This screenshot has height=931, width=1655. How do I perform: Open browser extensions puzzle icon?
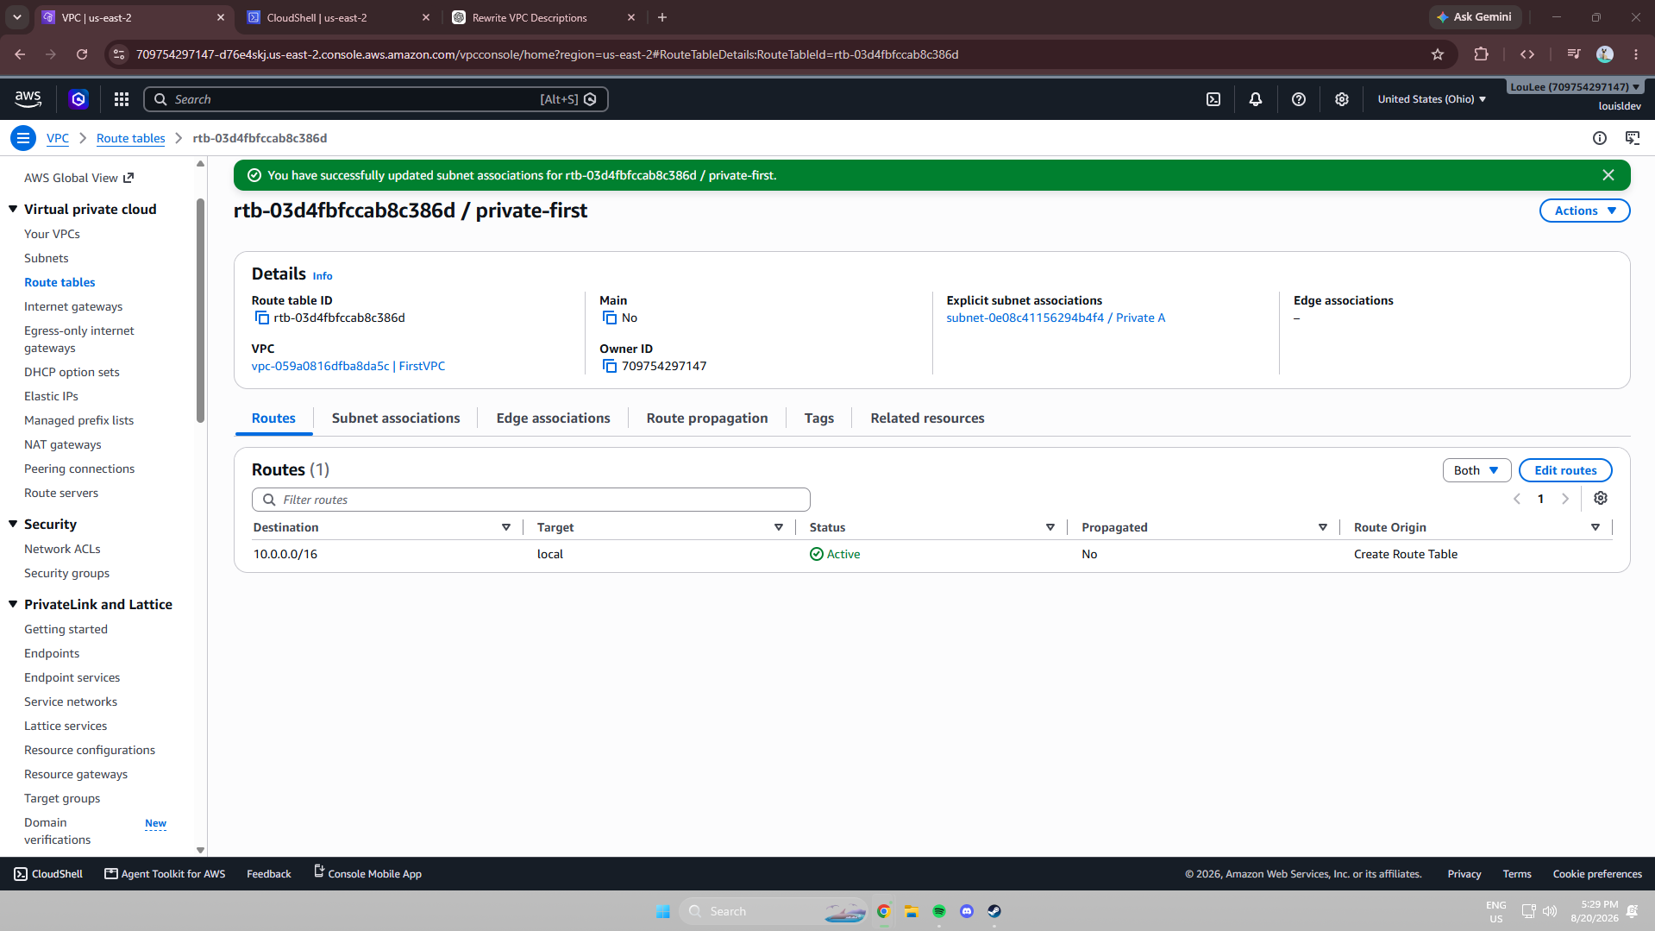(x=1481, y=54)
